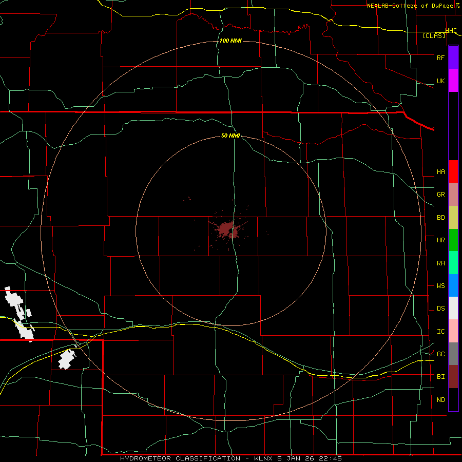Viewport: 462px width, 462px height.
Task: Click the GC gray legend color swatch
Action: coord(453,354)
